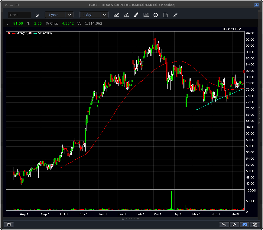Viewport: 263px width, 230px height.
Task: Click the link symbol icon
Action: coord(224,225)
